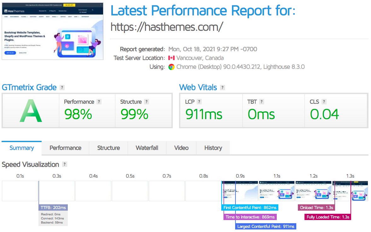
Task: Click the 0.9s filmstrip frame
Action: click(x=240, y=191)
